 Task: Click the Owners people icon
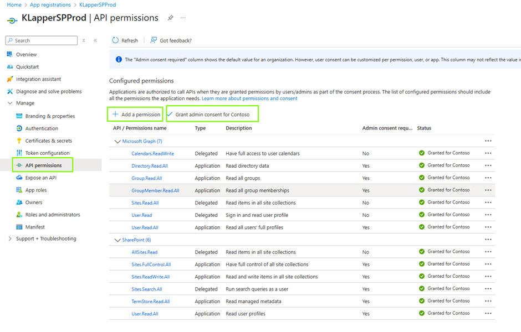19,203
